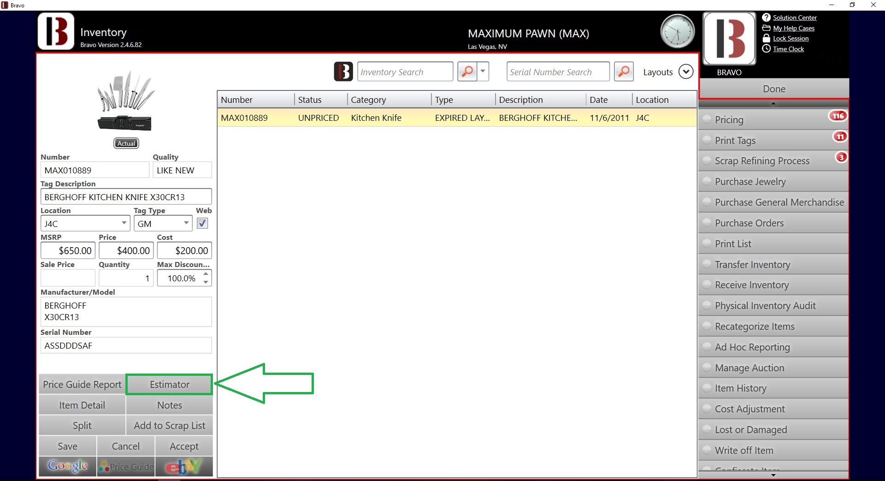This screenshot has height=481, width=885.
Task: Click the Accept button
Action: (184, 446)
